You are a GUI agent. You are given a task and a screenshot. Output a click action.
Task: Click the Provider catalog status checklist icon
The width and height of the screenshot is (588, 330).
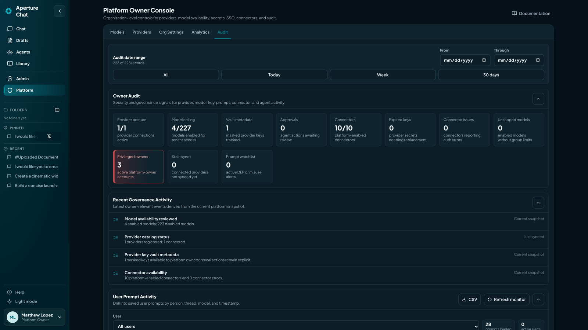click(x=116, y=238)
